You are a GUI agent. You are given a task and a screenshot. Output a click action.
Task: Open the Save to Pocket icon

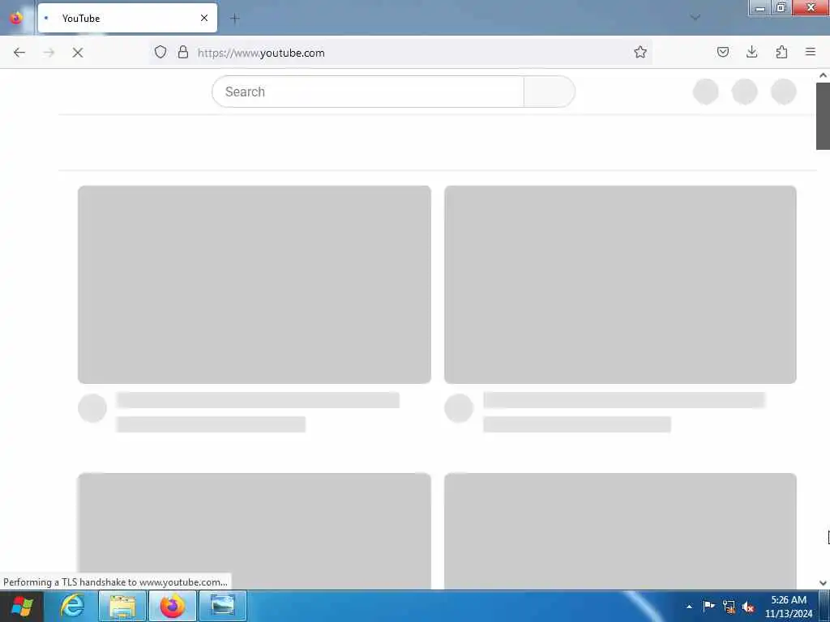[x=722, y=52]
